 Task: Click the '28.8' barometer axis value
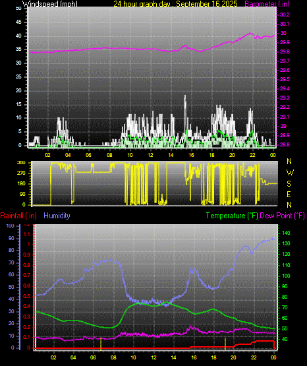click(285, 144)
